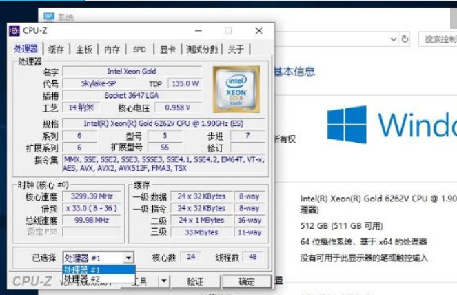Click '512 GB (511 GB 可用)' in the System window
The width and height of the screenshot is (457, 295).
tap(342, 226)
